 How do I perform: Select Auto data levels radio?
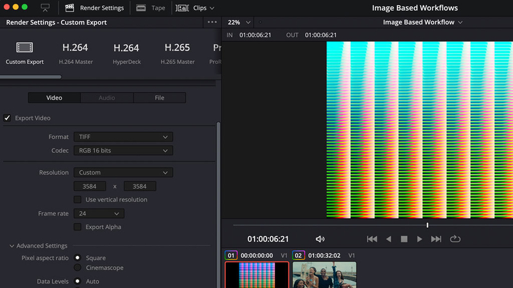point(78,281)
